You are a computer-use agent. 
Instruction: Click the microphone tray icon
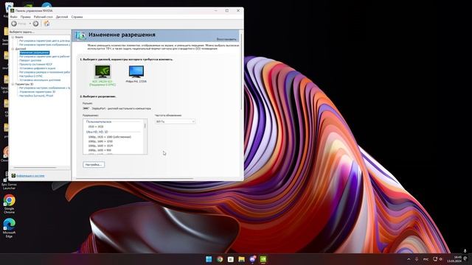point(417,259)
